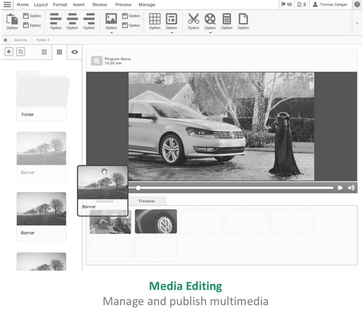The width and height of the screenshot is (364, 313).
Task: Open the Manage ribbon tab
Action: (147, 5)
